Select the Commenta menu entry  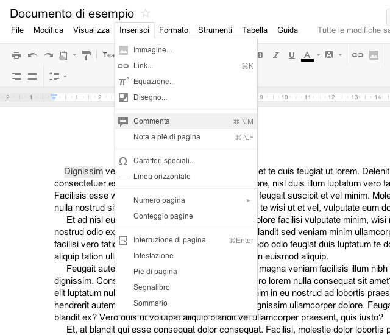pyautogui.click(x=152, y=121)
